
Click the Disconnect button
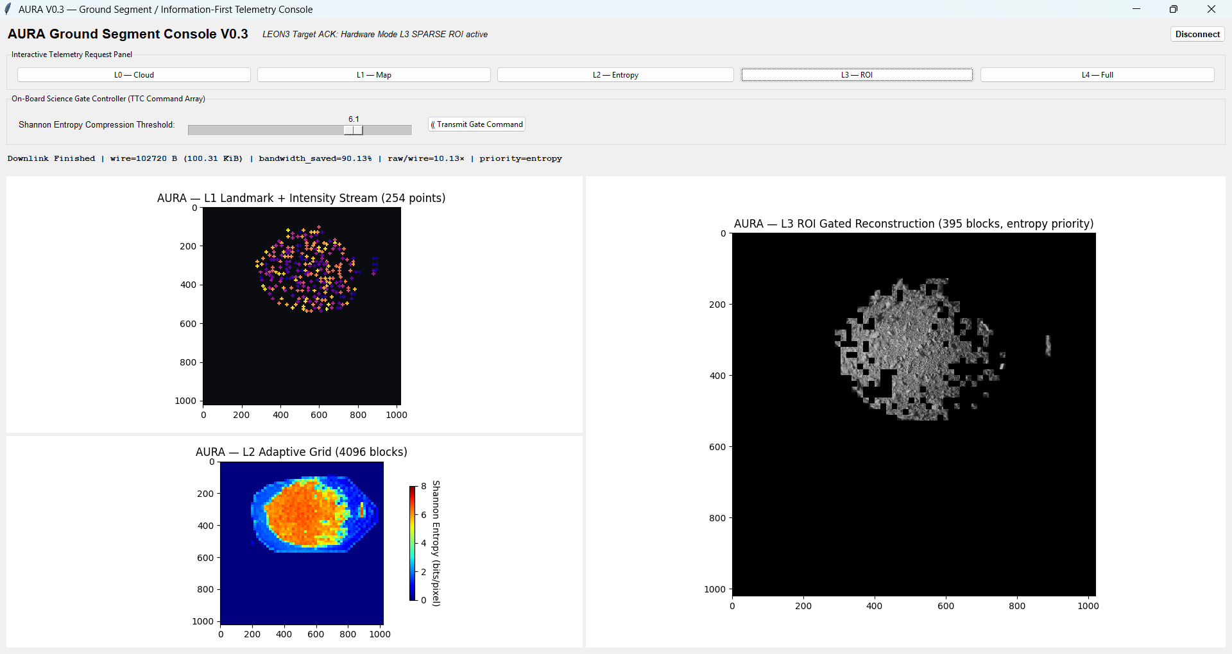1197,35
